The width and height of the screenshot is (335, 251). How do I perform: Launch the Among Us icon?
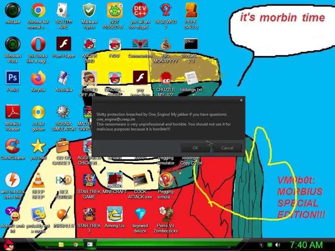[x=115, y=214]
